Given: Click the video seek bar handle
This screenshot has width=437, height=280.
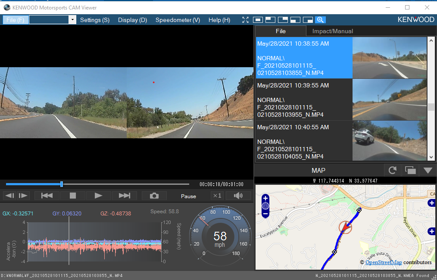Looking at the screenshot, I should tap(62, 184).
